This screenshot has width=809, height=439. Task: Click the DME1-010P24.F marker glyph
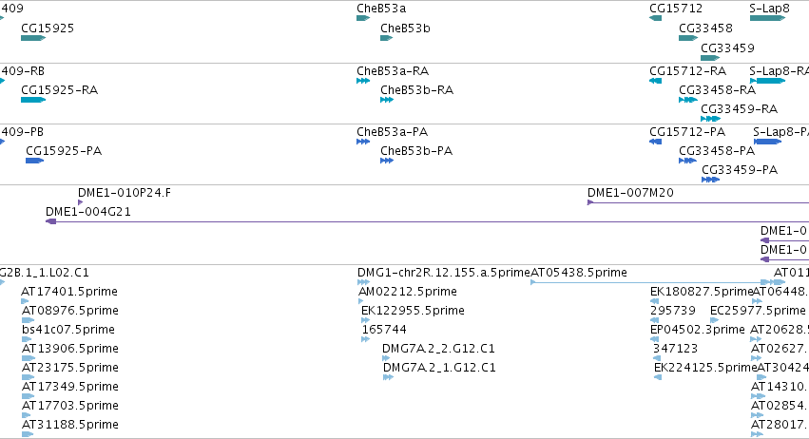81,202
